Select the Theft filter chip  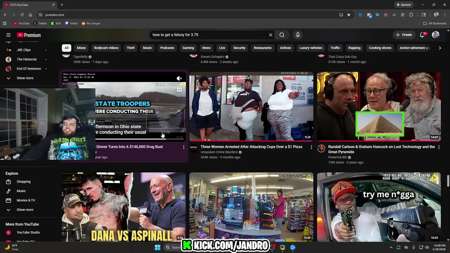[131, 48]
